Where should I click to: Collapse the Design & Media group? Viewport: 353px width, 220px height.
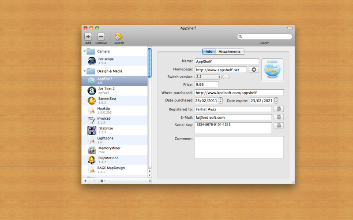[x=85, y=71]
